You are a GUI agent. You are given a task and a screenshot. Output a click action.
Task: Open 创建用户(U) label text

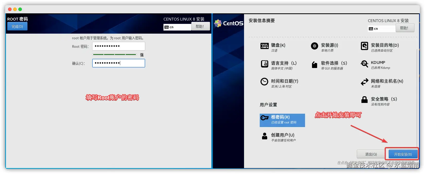(x=283, y=135)
